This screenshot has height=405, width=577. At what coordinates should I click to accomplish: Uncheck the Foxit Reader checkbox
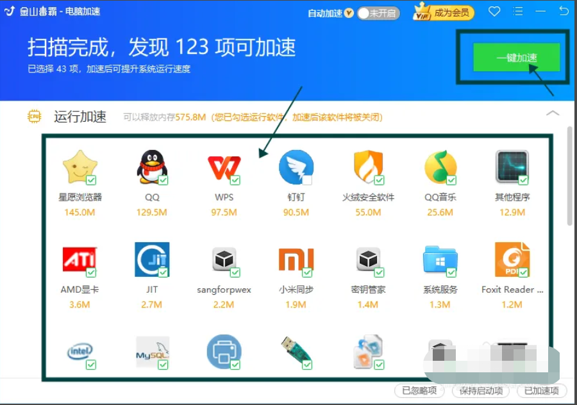click(523, 272)
